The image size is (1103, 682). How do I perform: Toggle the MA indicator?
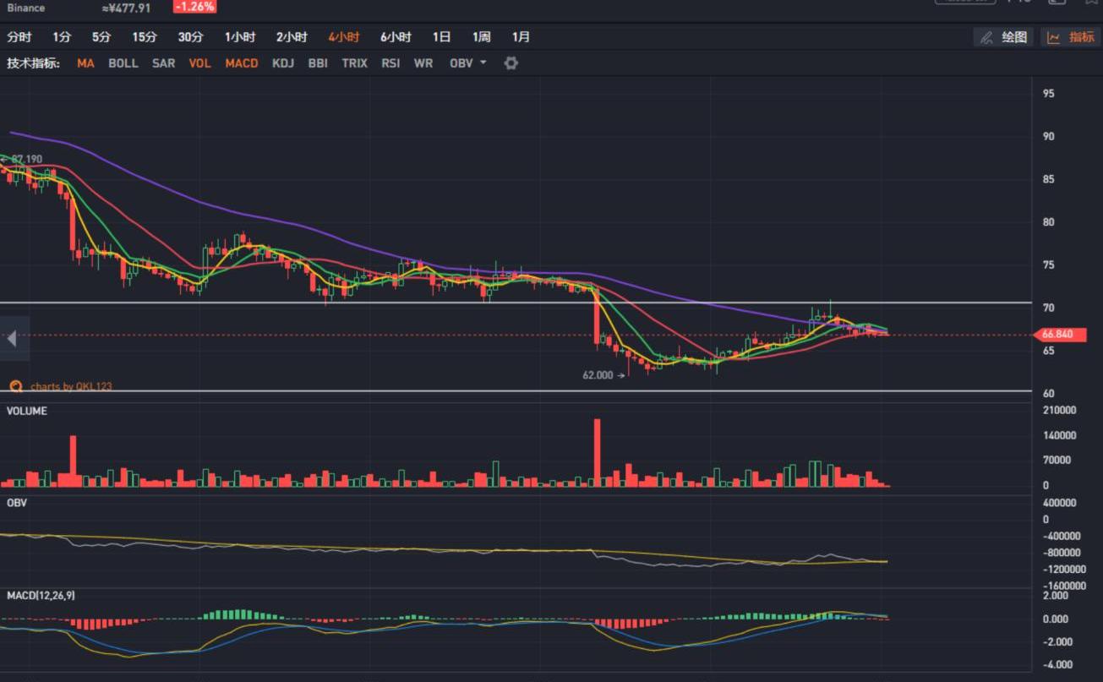tap(85, 63)
